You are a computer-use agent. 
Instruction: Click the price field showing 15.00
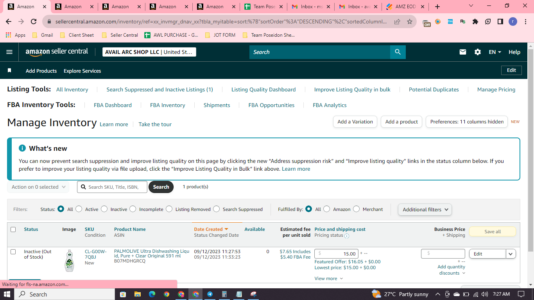click(x=336, y=254)
